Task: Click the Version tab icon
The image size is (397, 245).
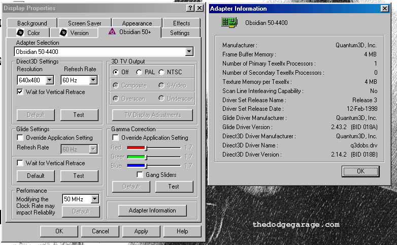Action: (x=63, y=33)
